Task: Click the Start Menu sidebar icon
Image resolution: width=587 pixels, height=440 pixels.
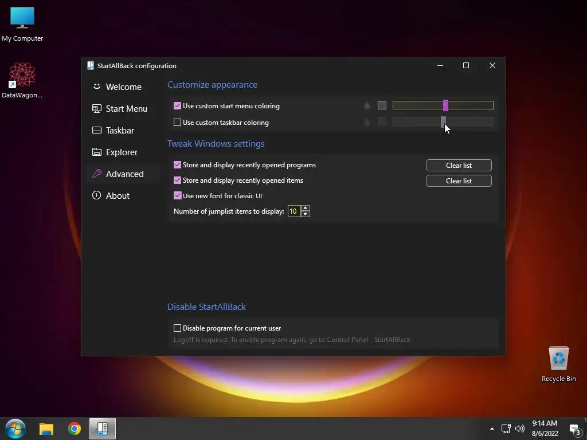Action: point(96,108)
